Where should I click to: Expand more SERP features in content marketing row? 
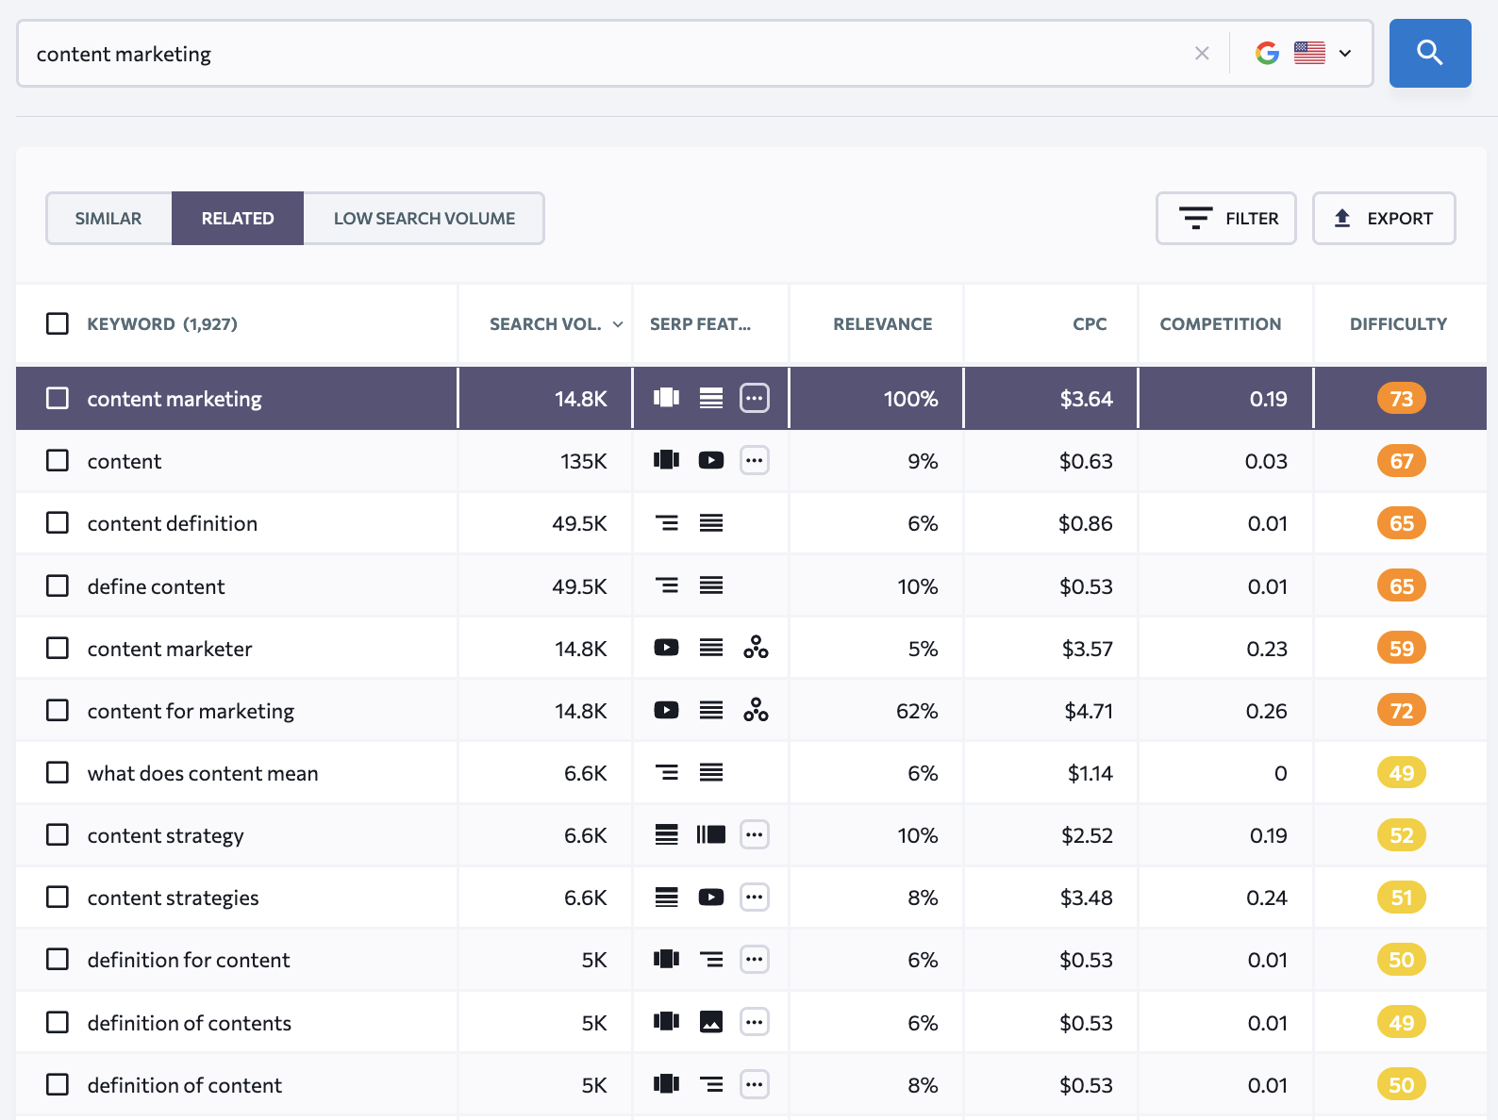pos(754,399)
